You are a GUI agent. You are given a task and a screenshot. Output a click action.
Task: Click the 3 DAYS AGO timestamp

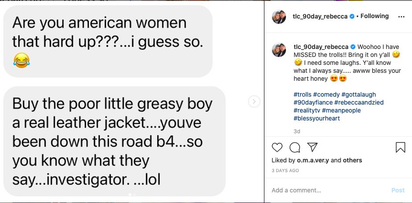click(285, 170)
